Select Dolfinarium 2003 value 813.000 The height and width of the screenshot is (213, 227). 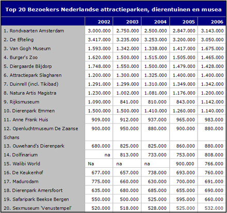[129, 155]
